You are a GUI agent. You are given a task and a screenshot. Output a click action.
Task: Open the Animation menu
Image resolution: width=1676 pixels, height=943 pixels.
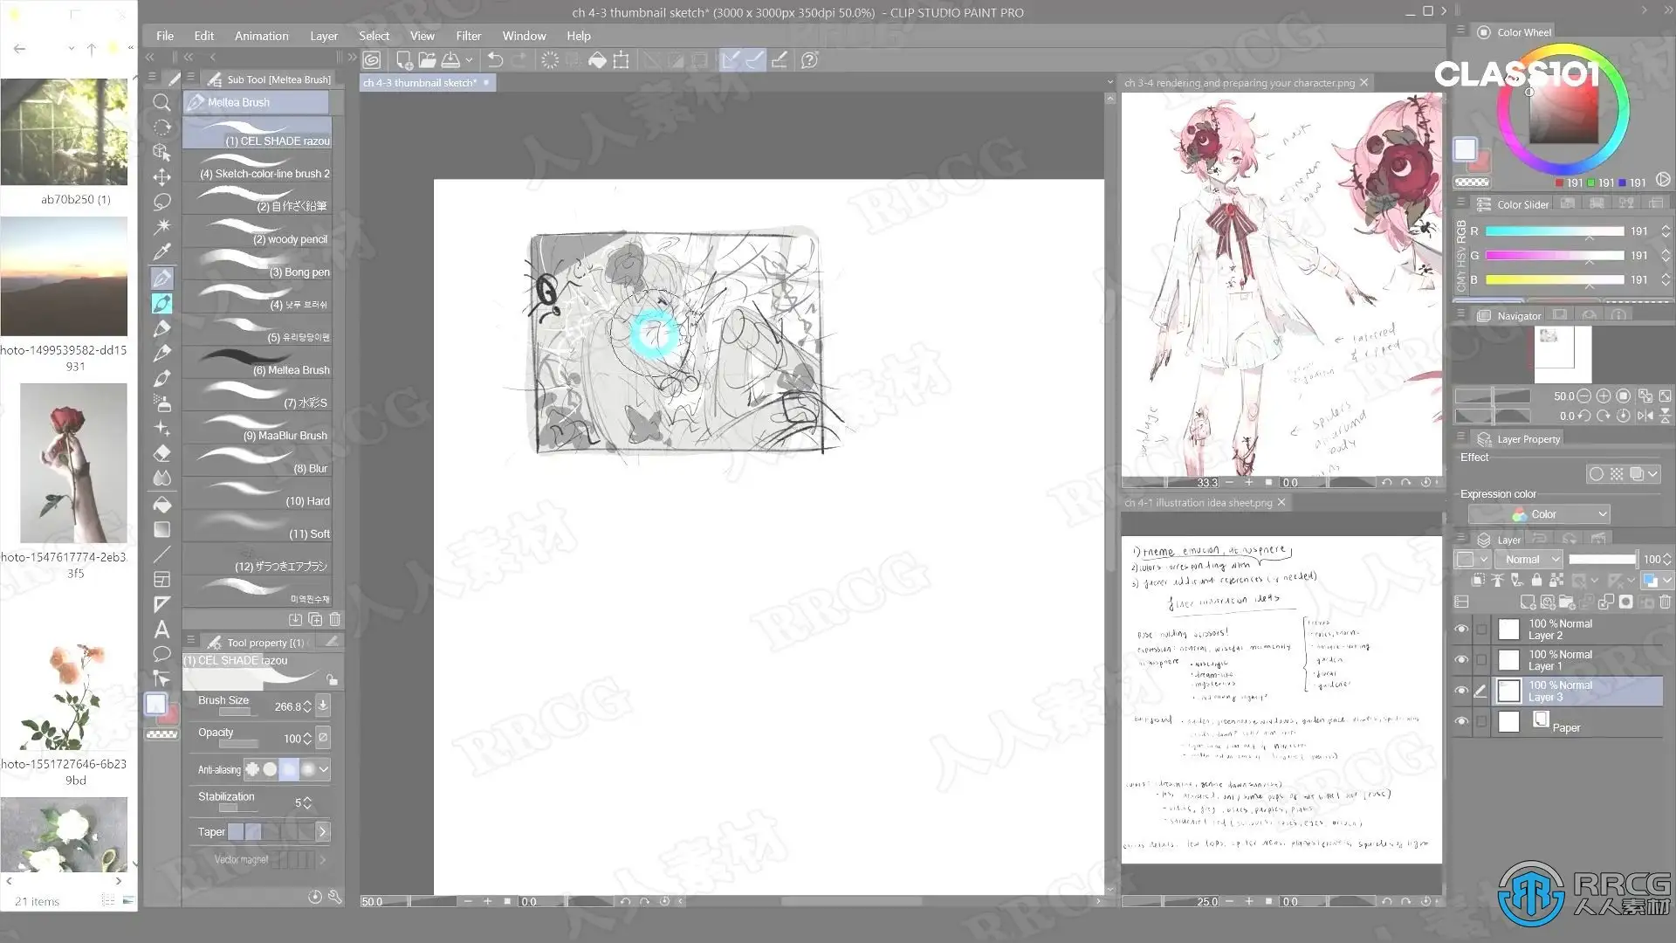[x=261, y=36]
